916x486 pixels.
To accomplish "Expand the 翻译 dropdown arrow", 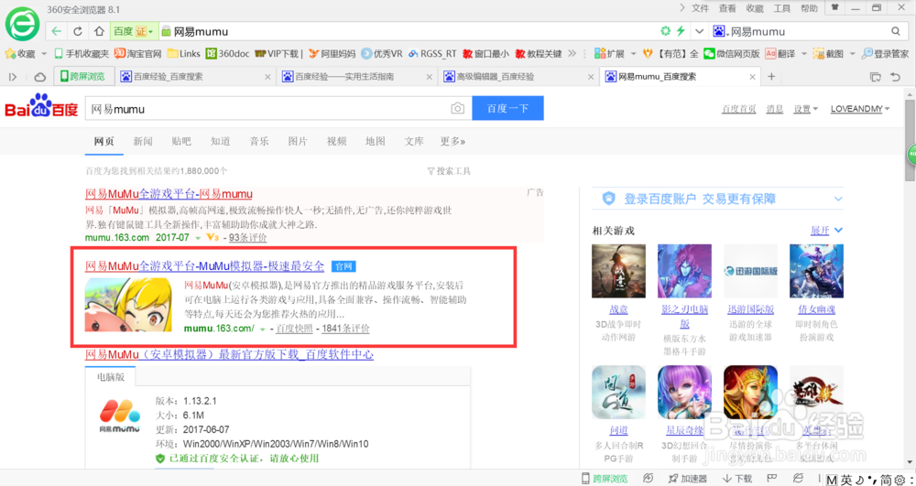I will (804, 54).
